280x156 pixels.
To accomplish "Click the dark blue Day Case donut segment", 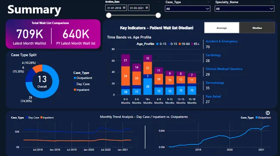I will pyautogui.click(x=29, y=76).
